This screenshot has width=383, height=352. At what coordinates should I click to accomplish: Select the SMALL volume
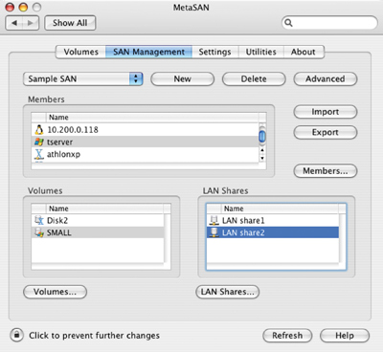point(98,232)
